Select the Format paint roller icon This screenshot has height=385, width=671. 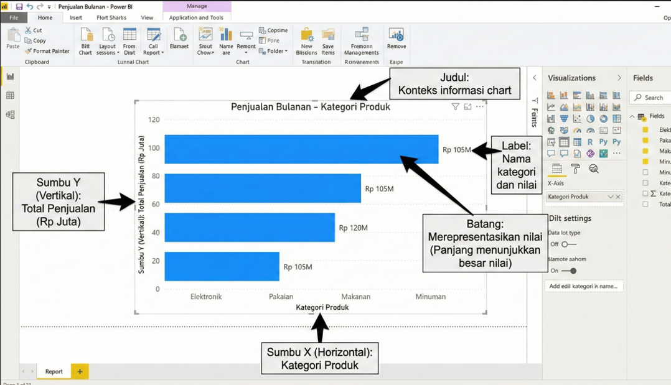coord(575,169)
